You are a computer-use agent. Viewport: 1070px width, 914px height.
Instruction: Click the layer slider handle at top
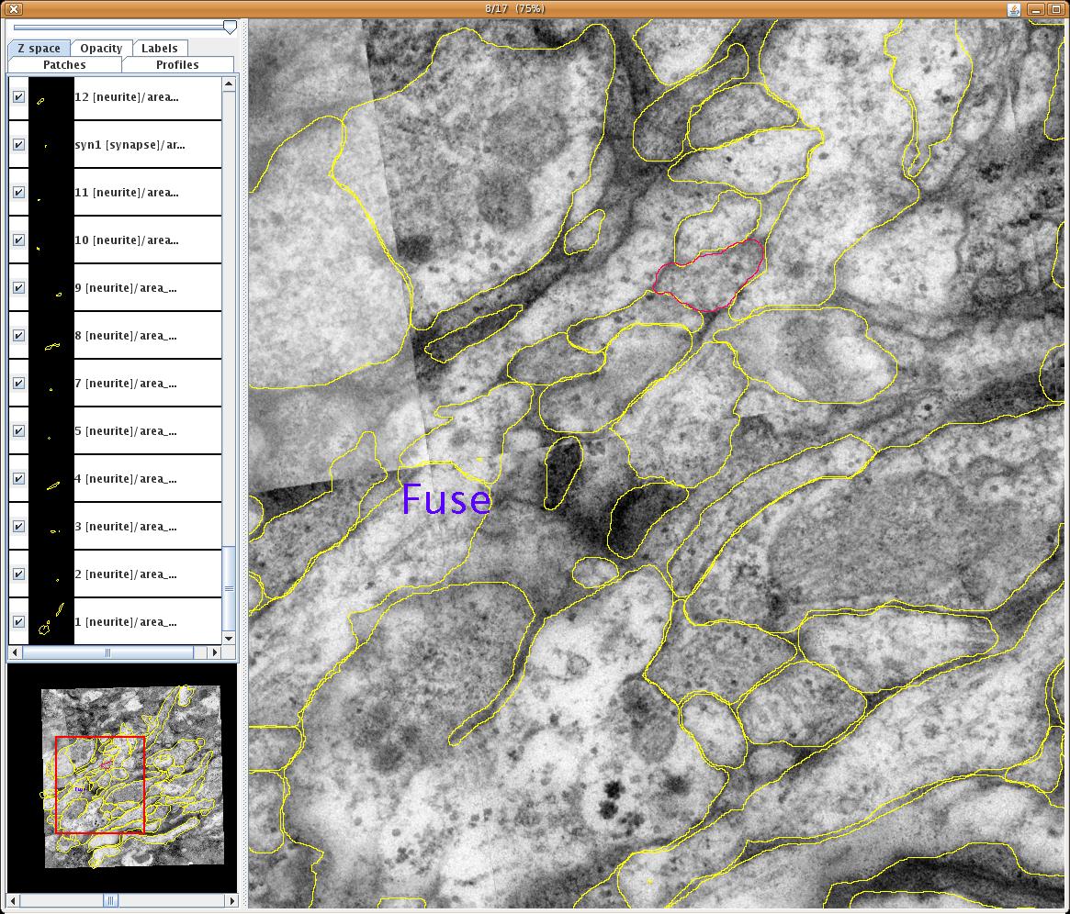pos(230,28)
